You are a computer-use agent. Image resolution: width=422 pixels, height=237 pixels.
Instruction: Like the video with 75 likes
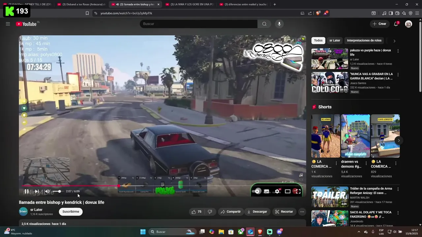[x=197, y=212]
